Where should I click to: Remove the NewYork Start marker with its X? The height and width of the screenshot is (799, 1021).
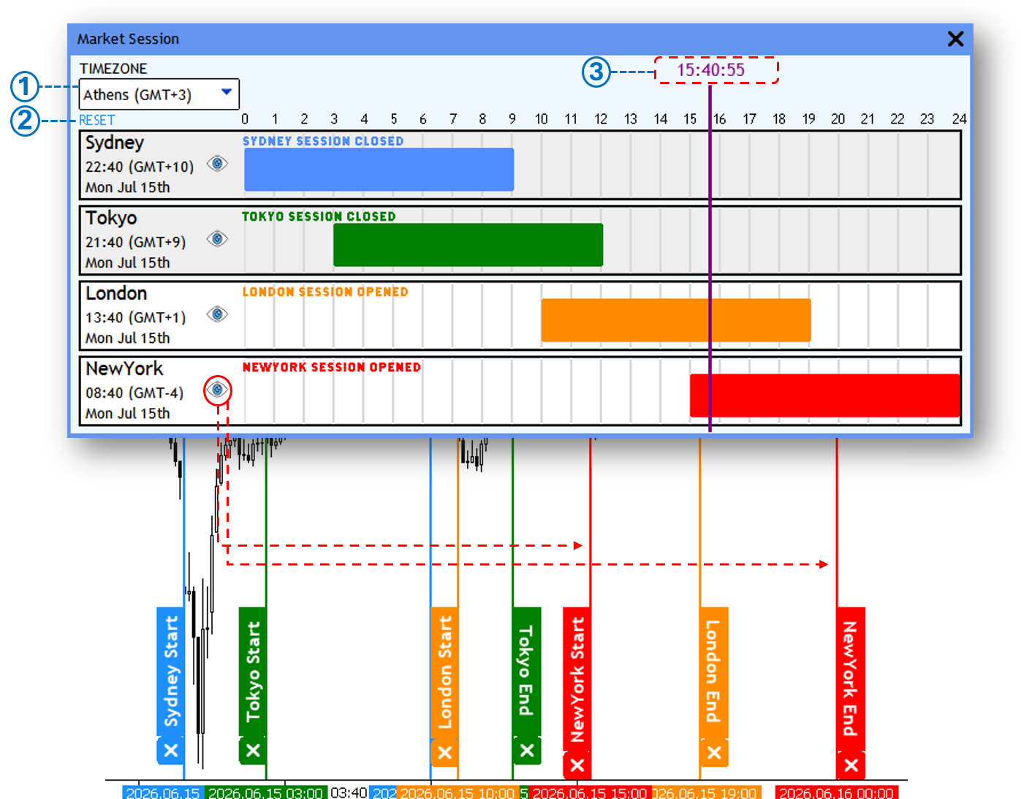[x=577, y=765]
